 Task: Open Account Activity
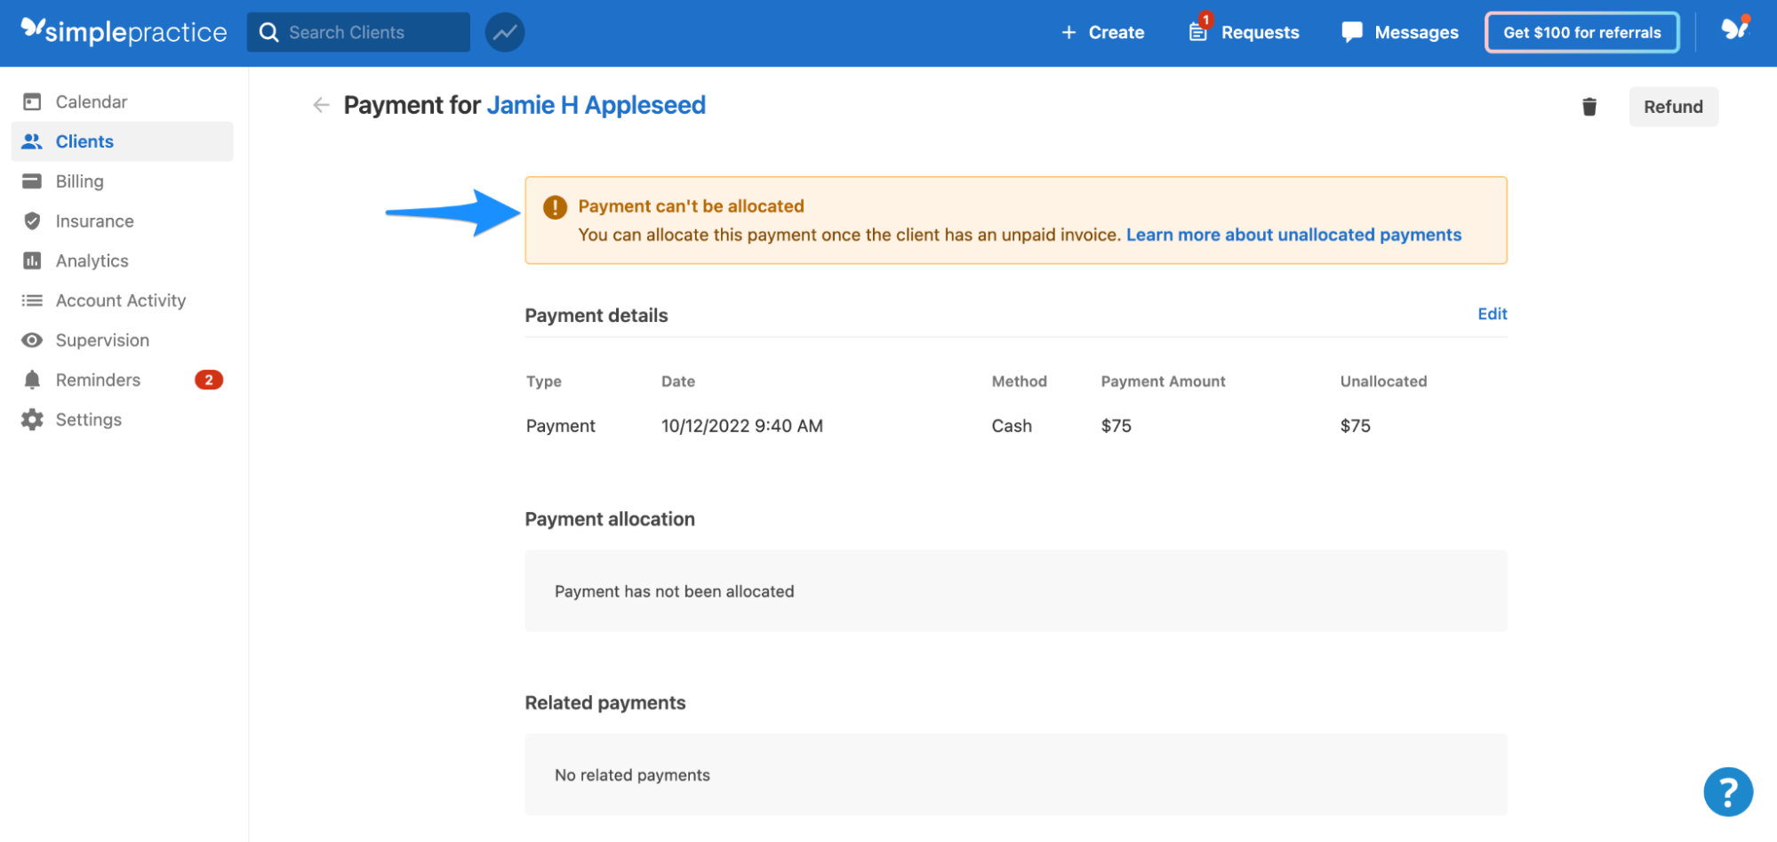120,300
